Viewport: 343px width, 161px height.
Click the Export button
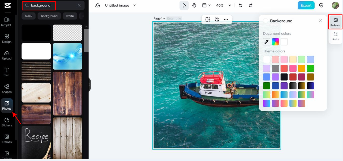(x=306, y=5)
